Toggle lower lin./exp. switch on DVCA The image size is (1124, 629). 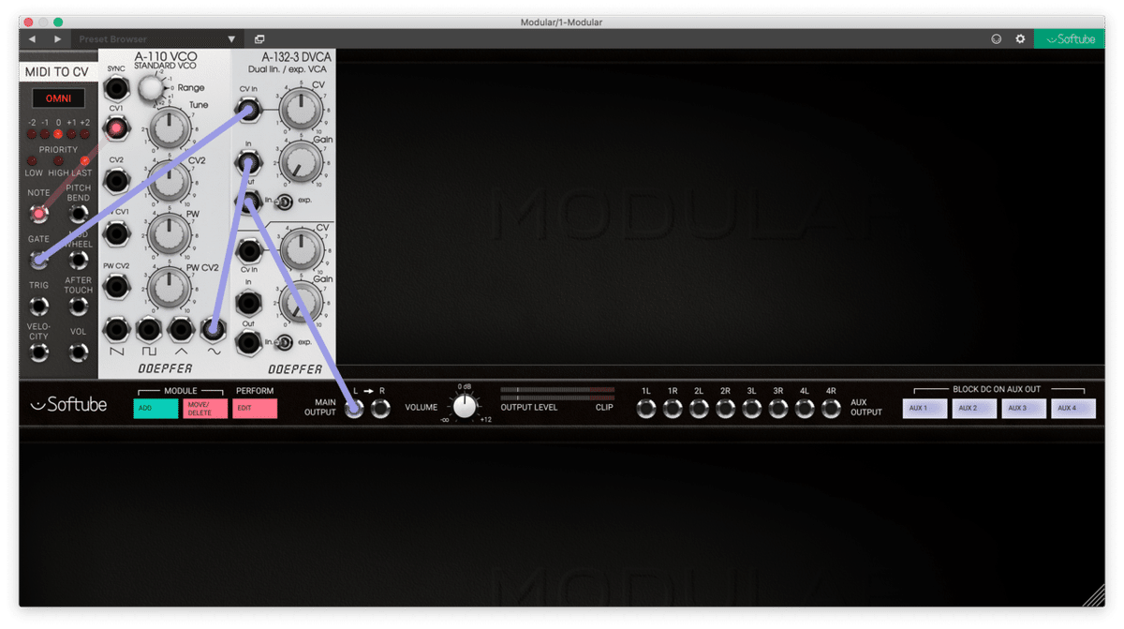[x=285, y=342]
